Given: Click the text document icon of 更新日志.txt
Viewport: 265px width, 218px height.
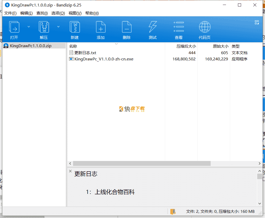Looking at the screenshot, I should [71, 53].
